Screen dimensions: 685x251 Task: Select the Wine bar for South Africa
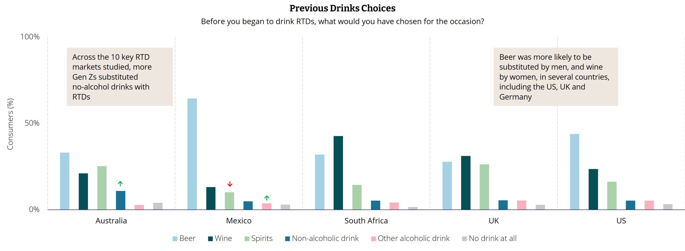click(x=338, y=173)
